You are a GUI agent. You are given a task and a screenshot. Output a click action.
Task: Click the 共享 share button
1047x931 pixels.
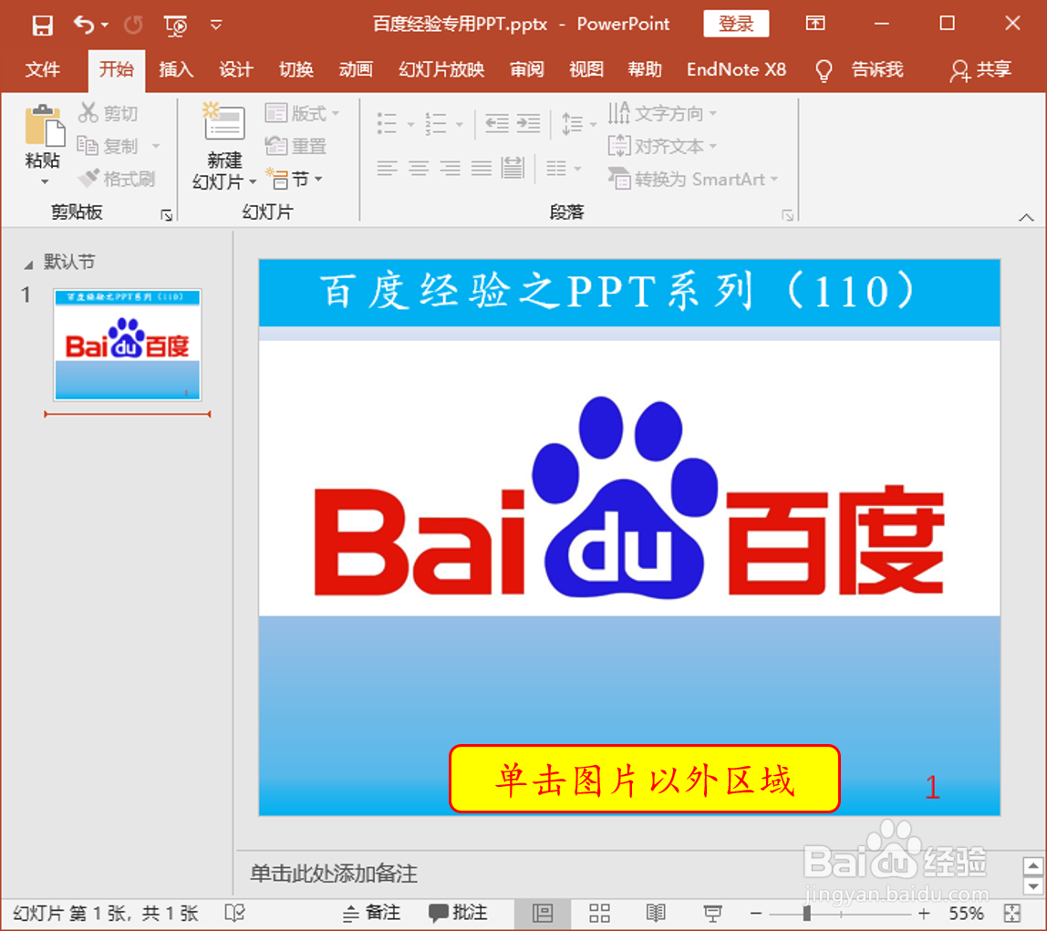(981, 69)
